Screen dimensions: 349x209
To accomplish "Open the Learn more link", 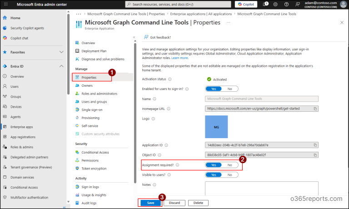I will [180, 58].
